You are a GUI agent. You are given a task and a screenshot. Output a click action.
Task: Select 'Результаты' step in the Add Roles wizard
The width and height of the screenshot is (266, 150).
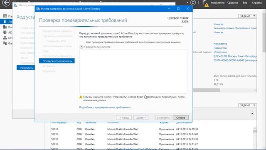click(26, 67)
